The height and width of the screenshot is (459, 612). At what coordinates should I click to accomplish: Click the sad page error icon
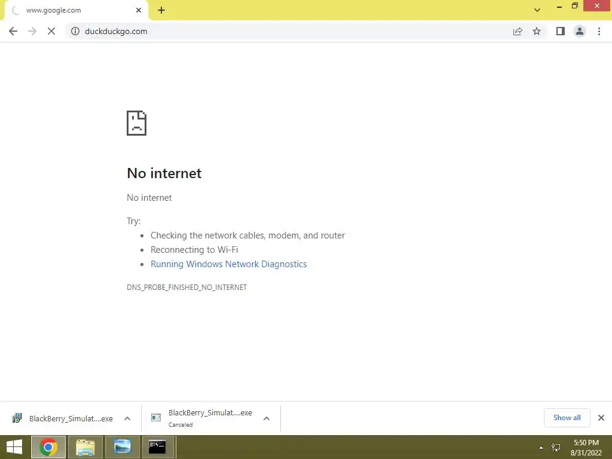click(x=137, y=123)
